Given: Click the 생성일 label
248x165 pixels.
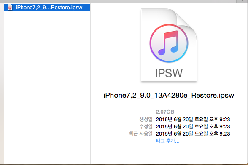Looking at the screenshot, I should 146,119.
